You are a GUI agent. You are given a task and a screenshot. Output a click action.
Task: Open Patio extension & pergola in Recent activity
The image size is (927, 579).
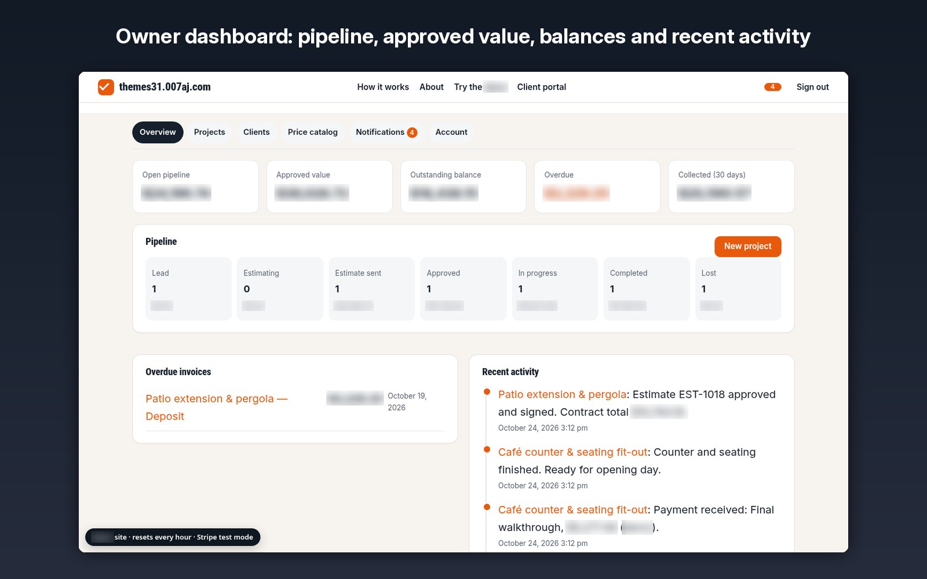point(562,394)
